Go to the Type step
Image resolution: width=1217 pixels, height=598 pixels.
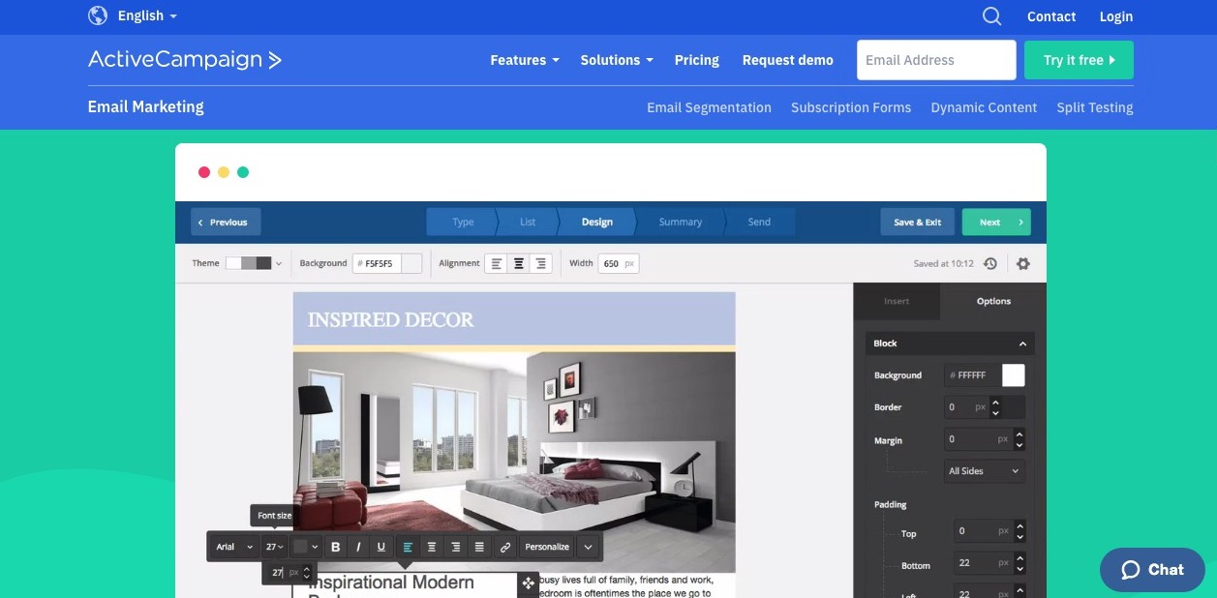pyautogui.click(x=463, y=222)
